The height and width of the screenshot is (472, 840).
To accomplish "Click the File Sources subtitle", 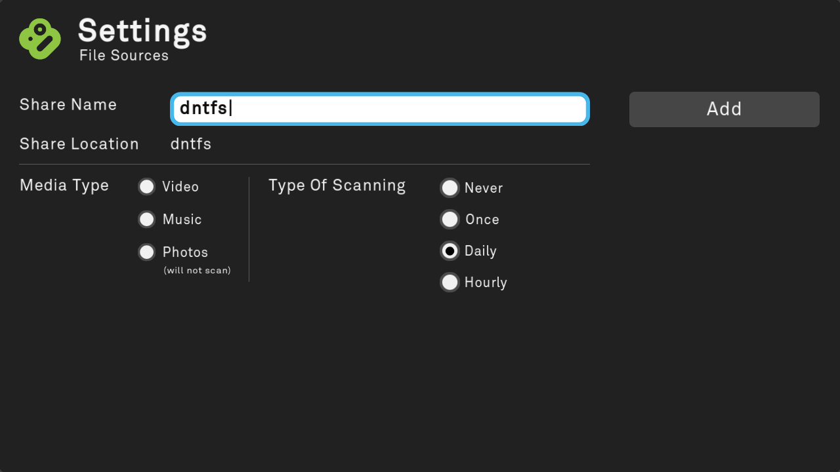I will (124, 56).
